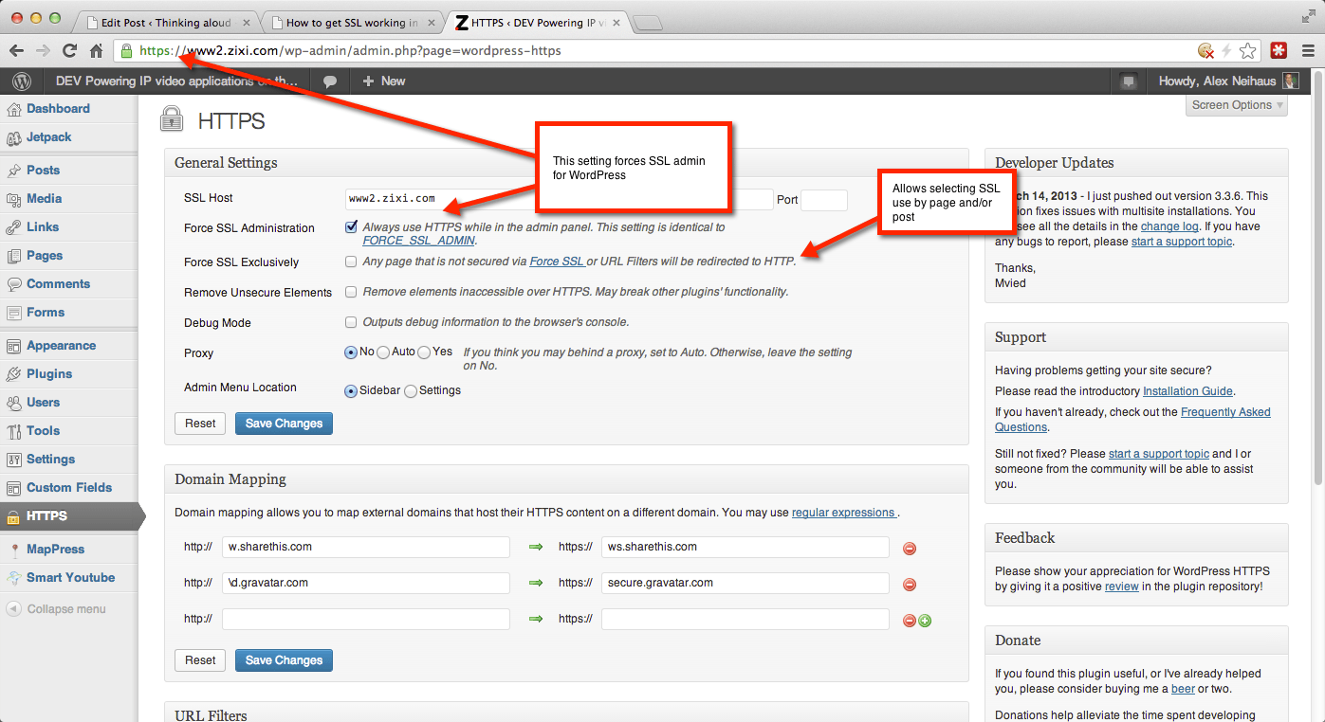Image resolution: width=1325 pixels, height=722 pixels.
Task: Select the Proxy Yes radio button
Action: (424, 352)
